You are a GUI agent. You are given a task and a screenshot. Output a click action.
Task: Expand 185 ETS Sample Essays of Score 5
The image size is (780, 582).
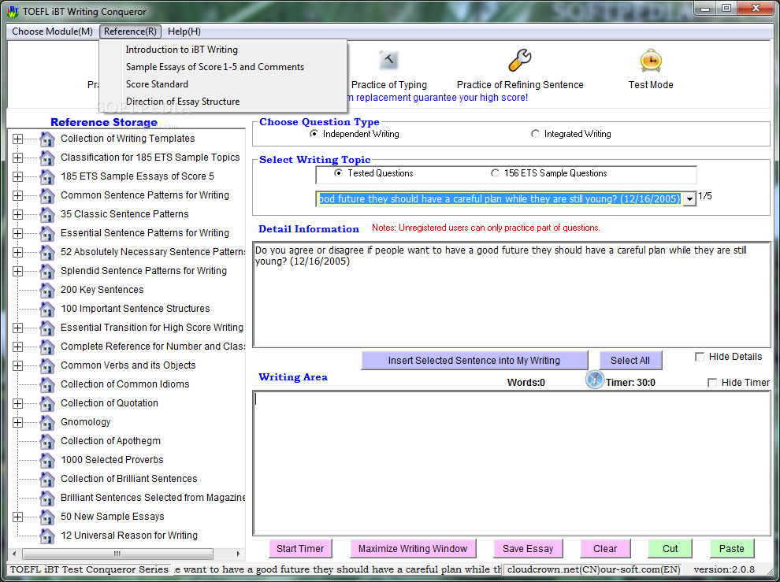[18, 176]
